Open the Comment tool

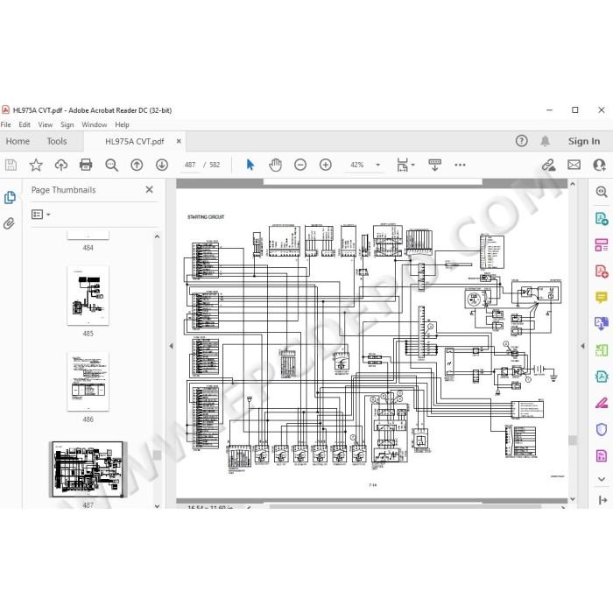pos(602,298)
